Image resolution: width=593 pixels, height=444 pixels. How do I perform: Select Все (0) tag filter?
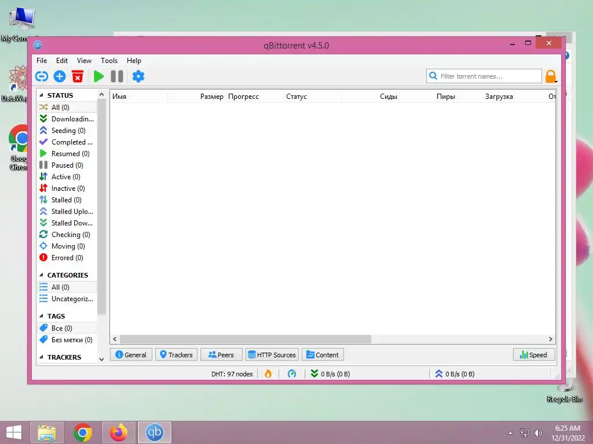67,328
